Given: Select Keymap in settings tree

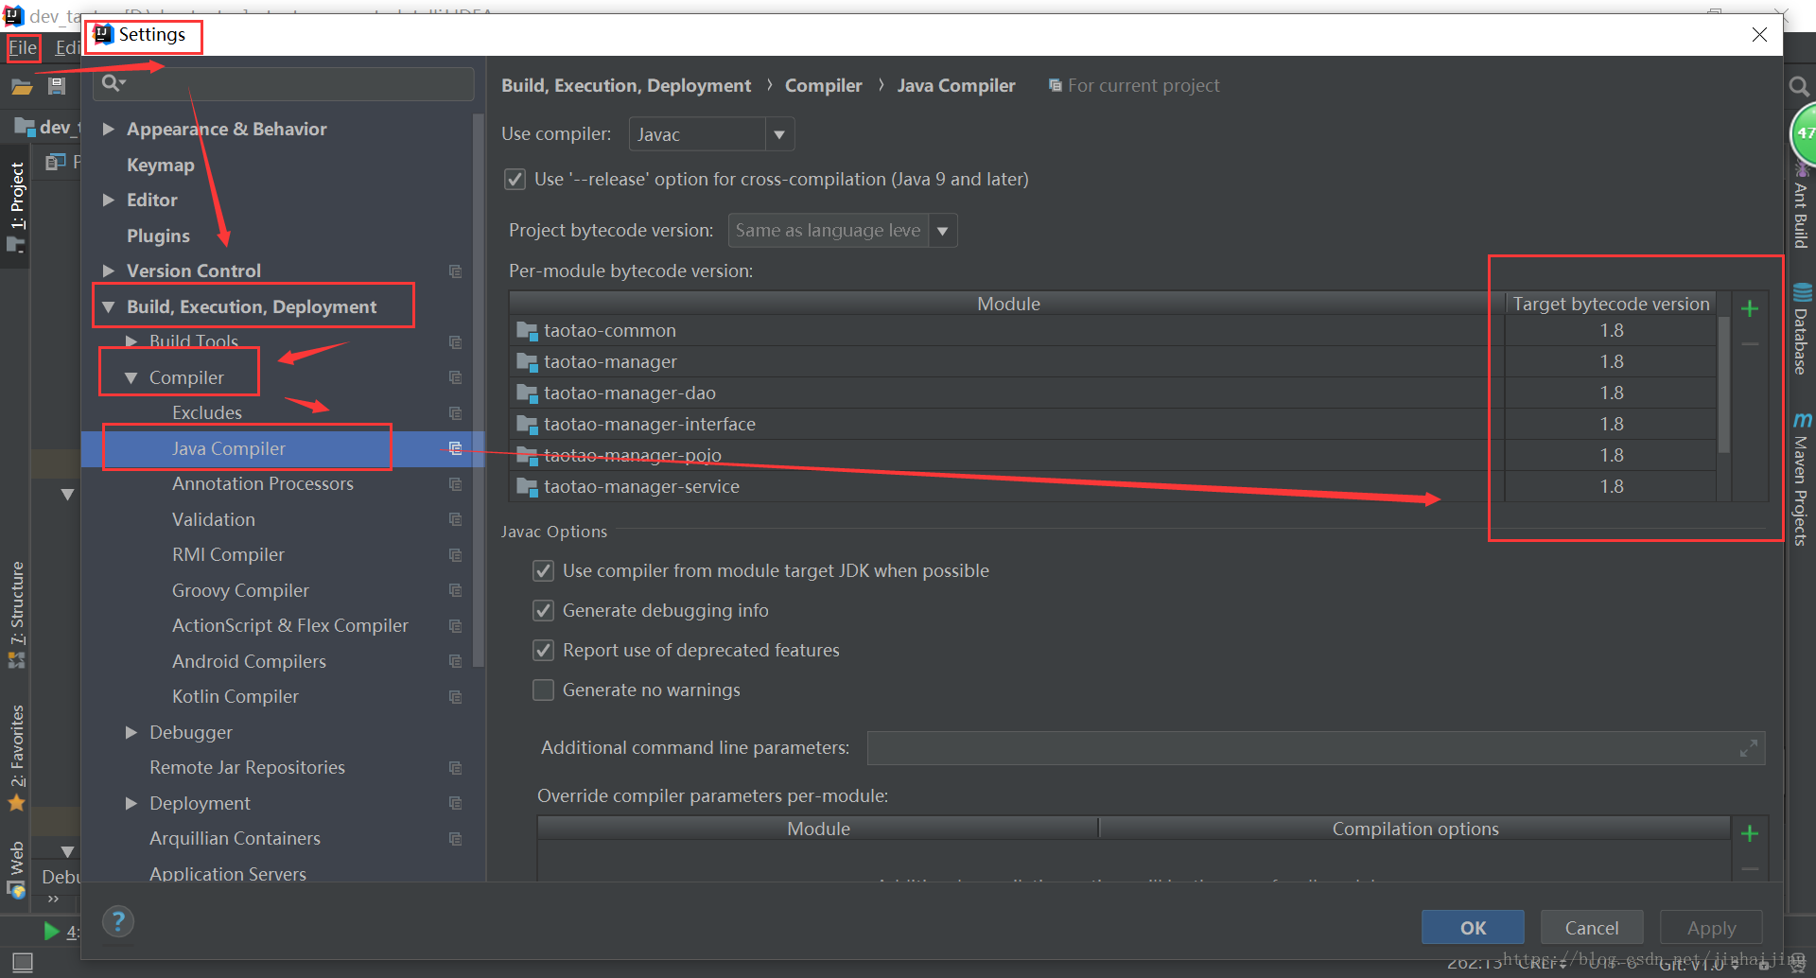Looking at the screenshot, I should tap(161, 166).
